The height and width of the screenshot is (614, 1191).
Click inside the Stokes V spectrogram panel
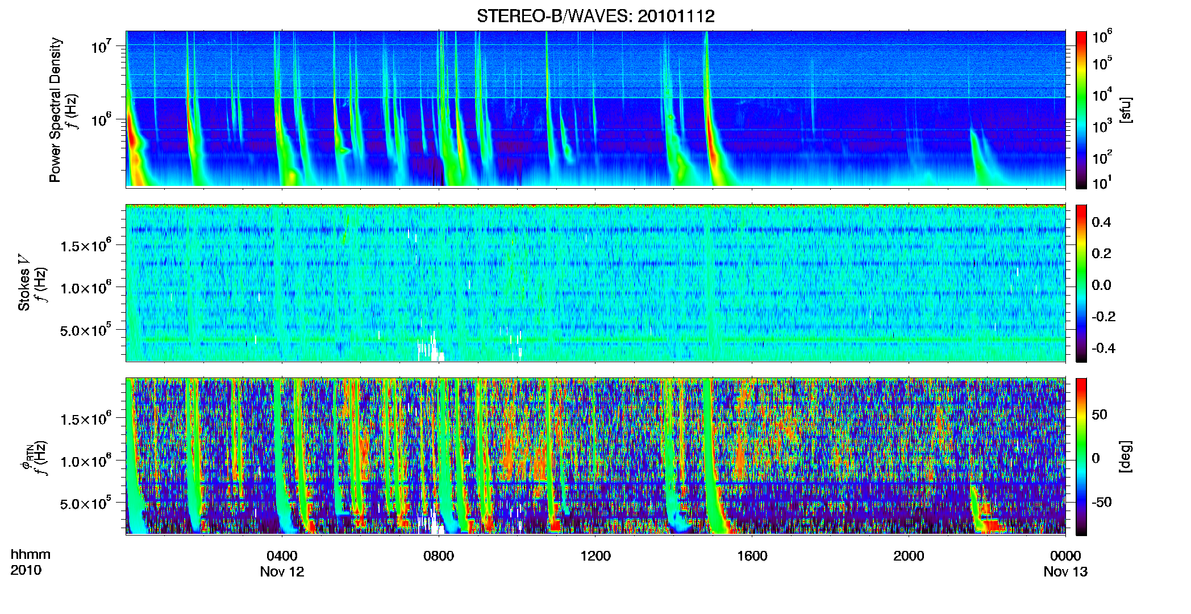coord(595,283)
